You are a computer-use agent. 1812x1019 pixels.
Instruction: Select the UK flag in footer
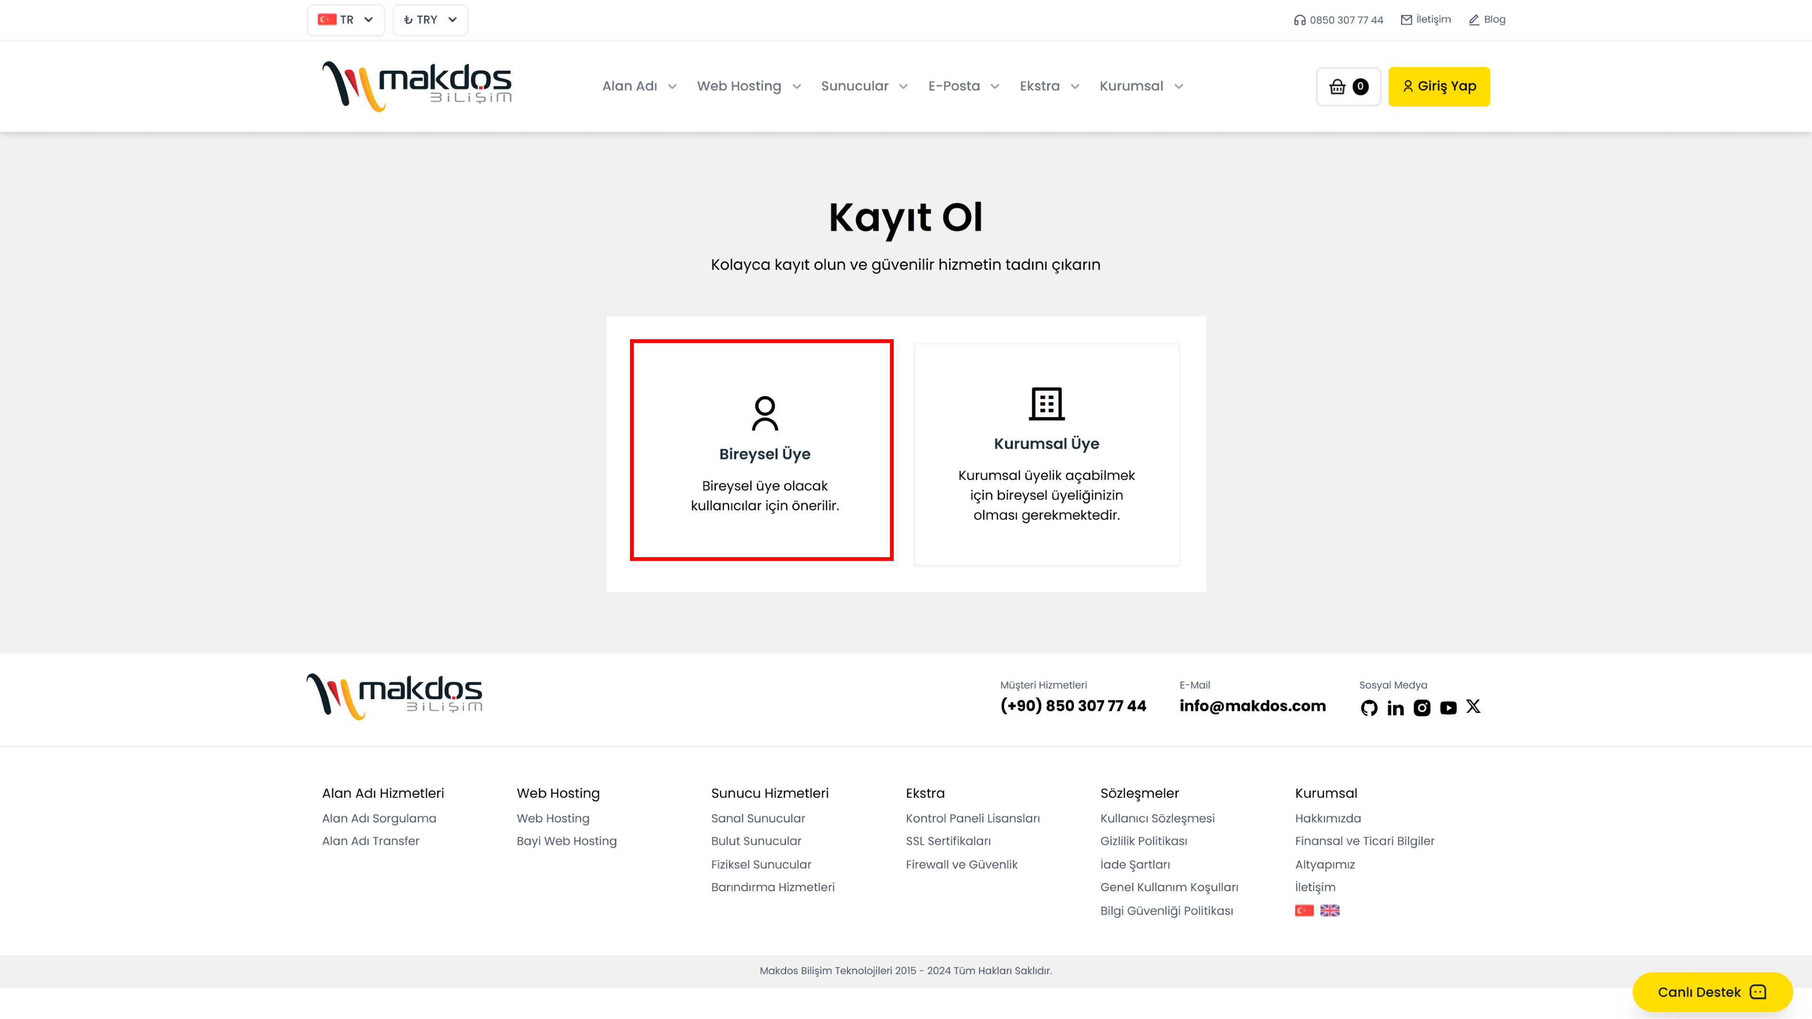(1329, 910)
